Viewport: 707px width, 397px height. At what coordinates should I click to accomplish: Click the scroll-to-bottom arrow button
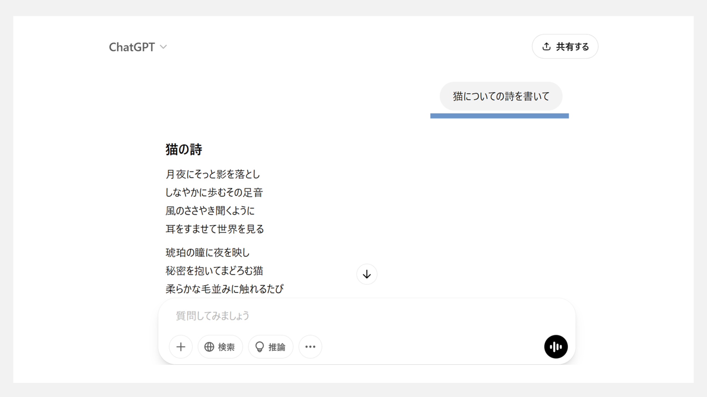pos(367,274)
